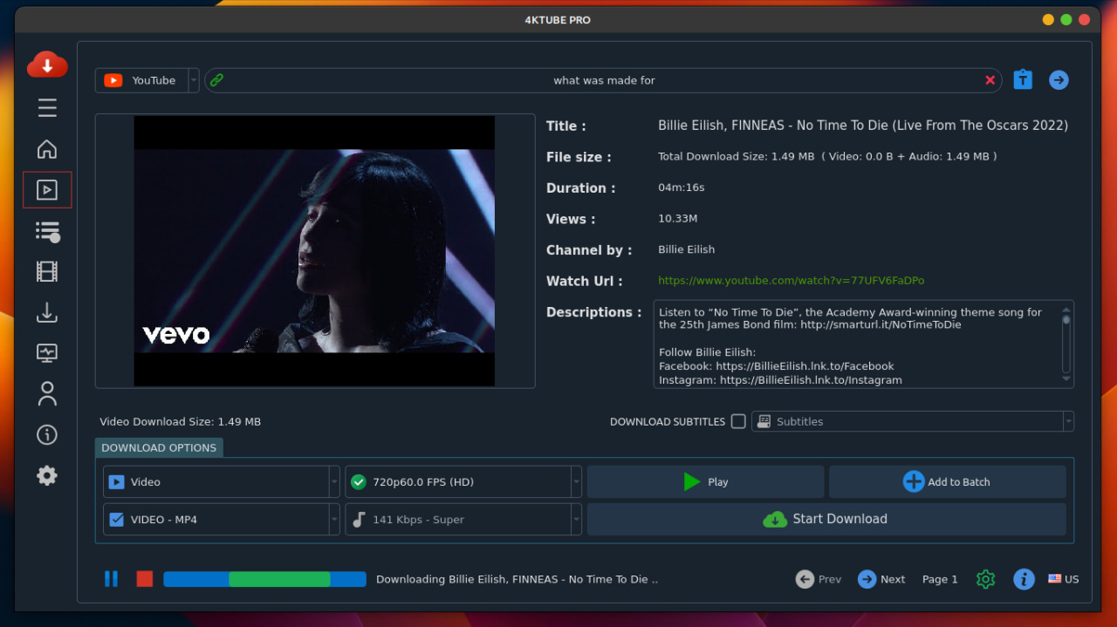
Task: Click the Total Download Size text
Action: [x=827, y=157]
